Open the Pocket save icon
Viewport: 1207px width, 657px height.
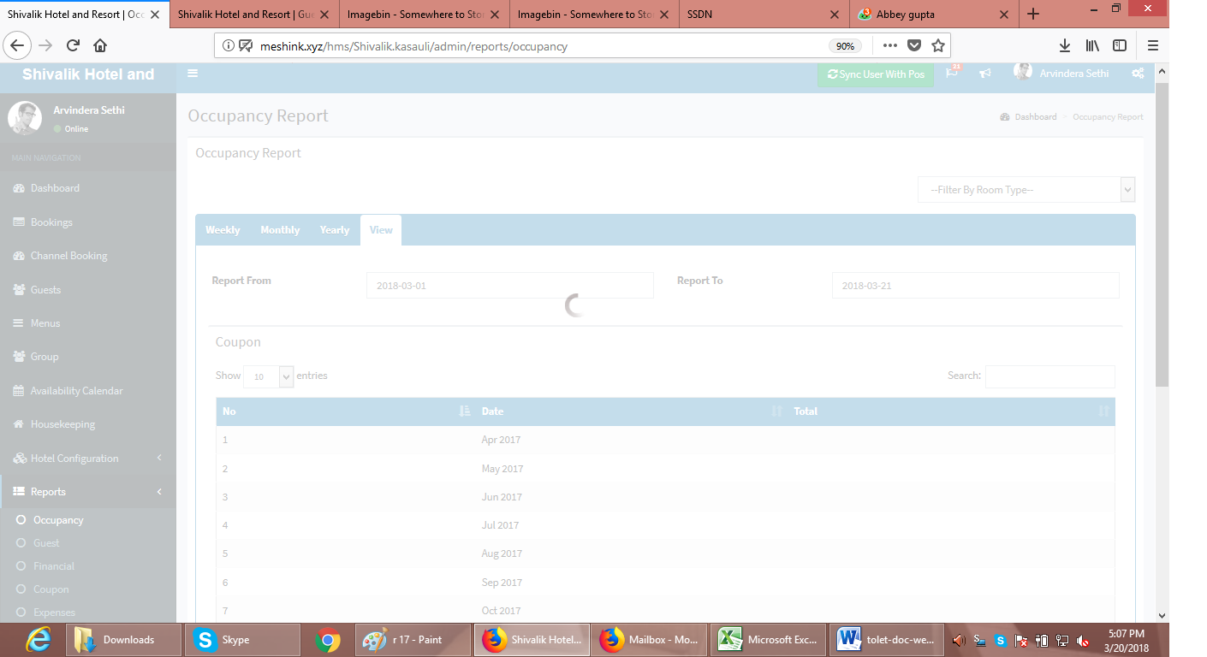coord(914,45)
